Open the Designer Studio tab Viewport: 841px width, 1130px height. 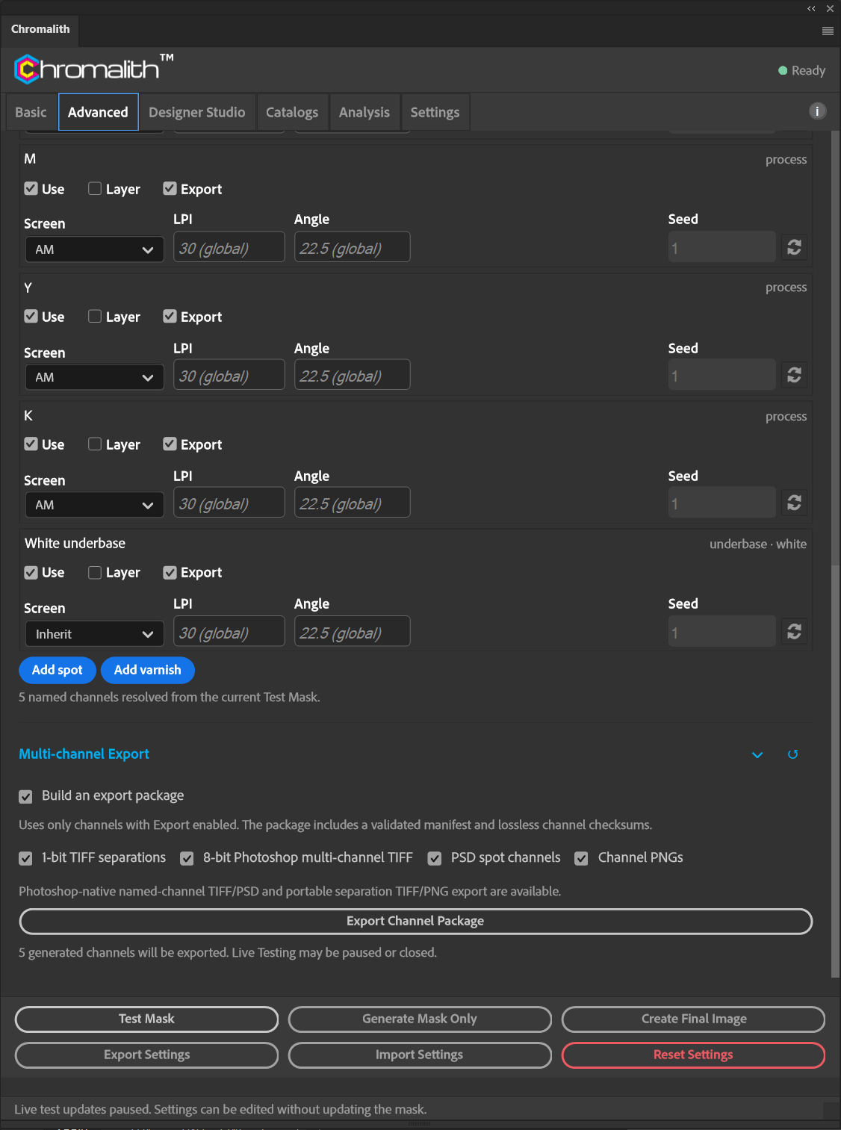(197, 112)
